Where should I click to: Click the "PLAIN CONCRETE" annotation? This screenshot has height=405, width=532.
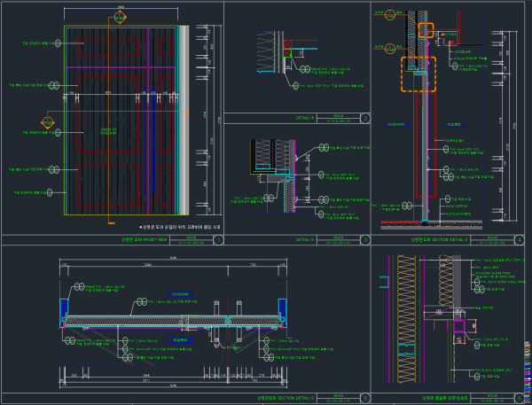pyautogui.click(x=458, y=214)
